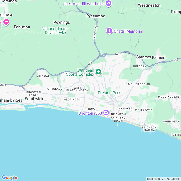This screenshot has width=181, height=181.
Task: Select the Chattri Memorial label
Action: point(128,31)
